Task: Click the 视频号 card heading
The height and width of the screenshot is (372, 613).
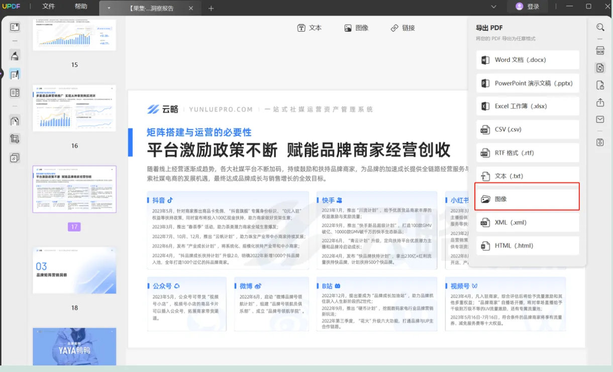Action: pos(464,286)
